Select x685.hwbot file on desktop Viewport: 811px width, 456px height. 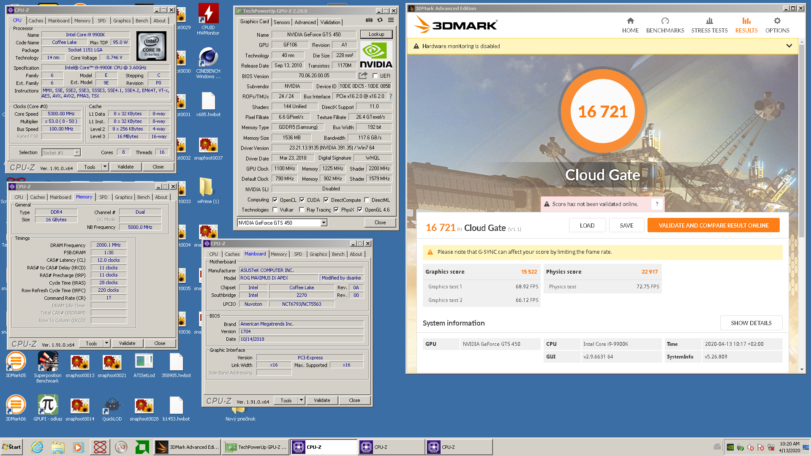click(x=208, y=104)
